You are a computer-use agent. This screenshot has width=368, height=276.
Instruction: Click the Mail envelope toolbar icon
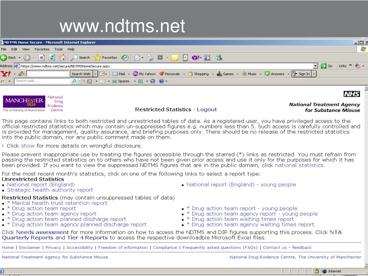coord(137,58)
